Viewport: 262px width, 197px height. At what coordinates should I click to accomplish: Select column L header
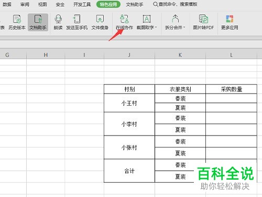[x=231, y=55]
